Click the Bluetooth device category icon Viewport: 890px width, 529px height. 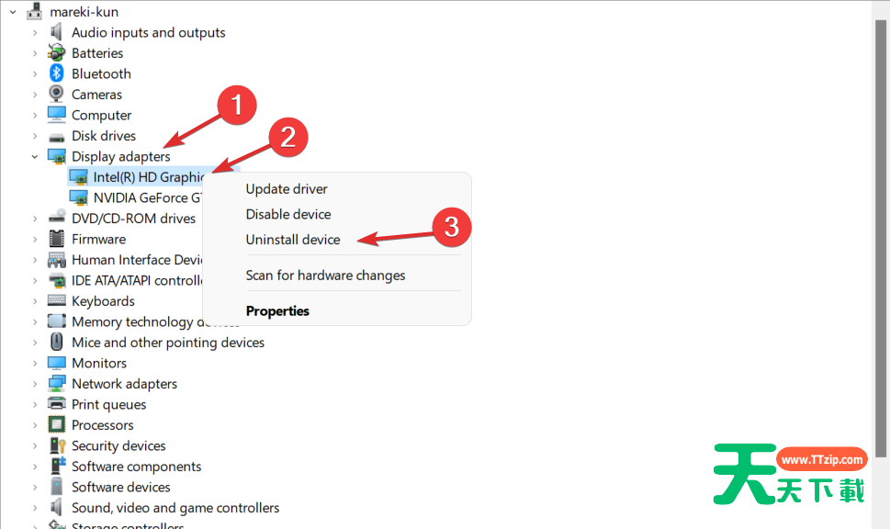click(57, 73)
